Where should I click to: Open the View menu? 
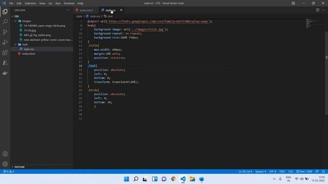42,4
